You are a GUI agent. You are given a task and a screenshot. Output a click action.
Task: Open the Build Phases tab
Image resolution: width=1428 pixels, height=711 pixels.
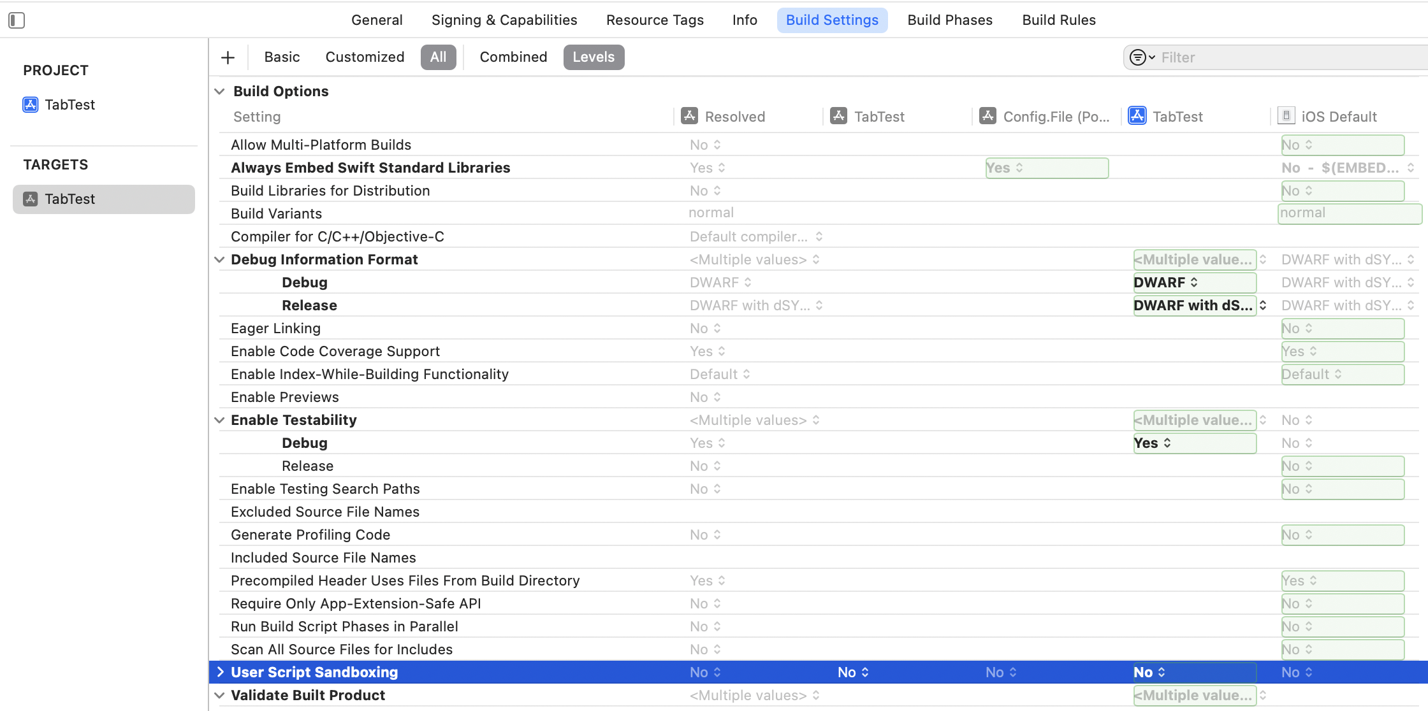[x=949, y=20]
